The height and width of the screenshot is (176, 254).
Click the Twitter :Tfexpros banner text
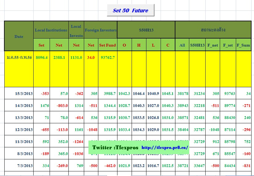tap(115, 148)
